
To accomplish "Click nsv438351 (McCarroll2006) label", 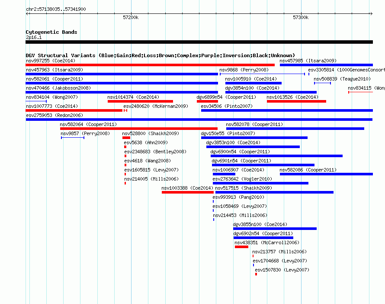I will click(x=267, y=243).
